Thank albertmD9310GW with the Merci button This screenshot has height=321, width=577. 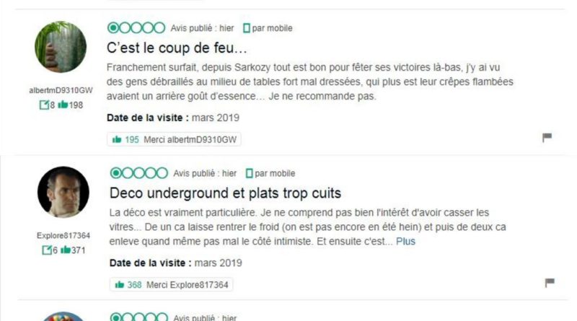coord(174,139)
